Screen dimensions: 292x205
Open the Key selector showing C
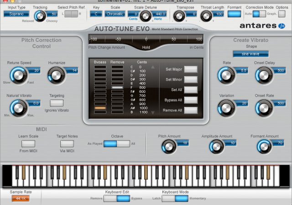pos(96,14)
